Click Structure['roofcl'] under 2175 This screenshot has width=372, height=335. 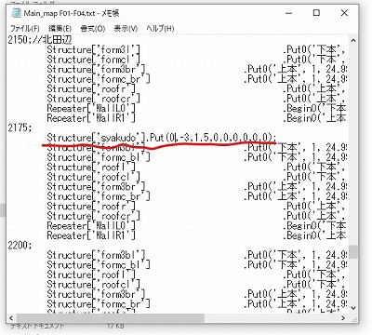pos(94,177)
